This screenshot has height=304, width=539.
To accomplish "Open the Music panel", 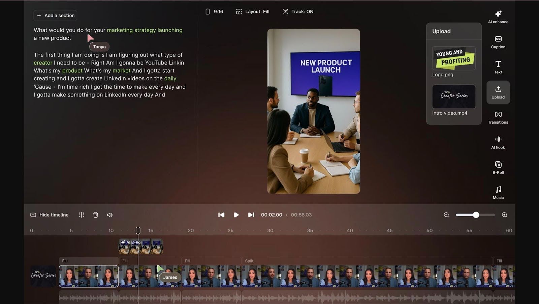I will coord(498,193).
